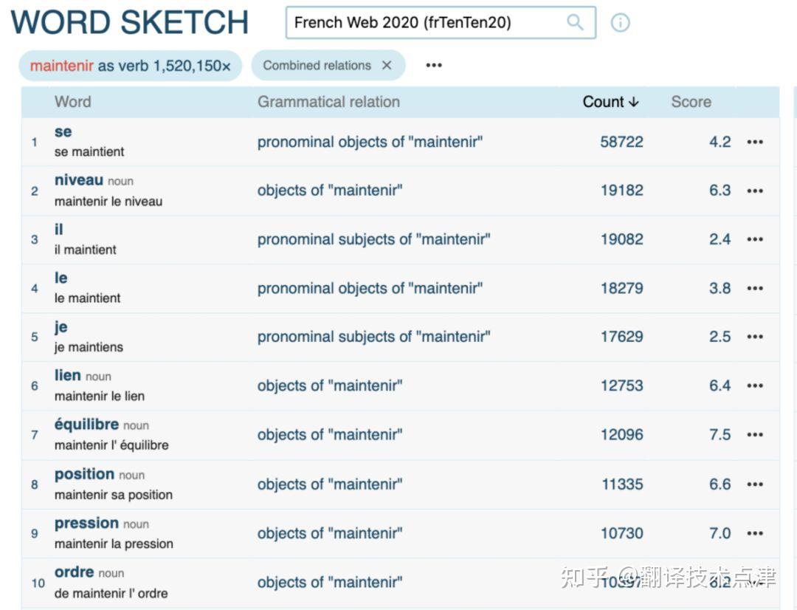Click the WORD SKETCH heading
The width and height of the screenshot is (797, 610).
pyautogui.click(x=129, y=22)
